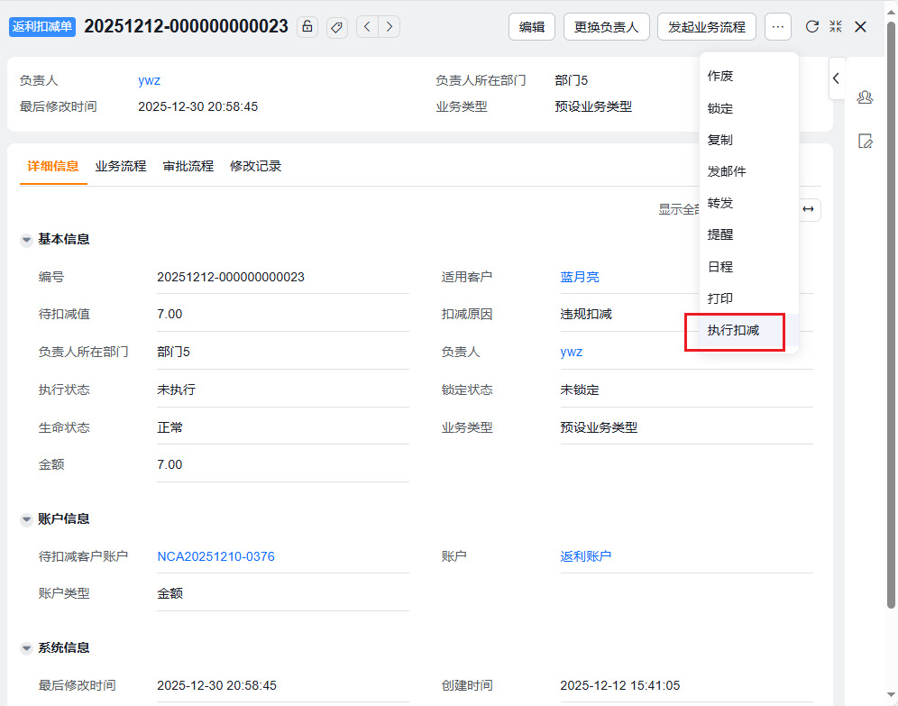The height and width of the screenshot is (706, 898).
Task: Choose 转发 from the dropdown menu
Action: pos(749,203)
